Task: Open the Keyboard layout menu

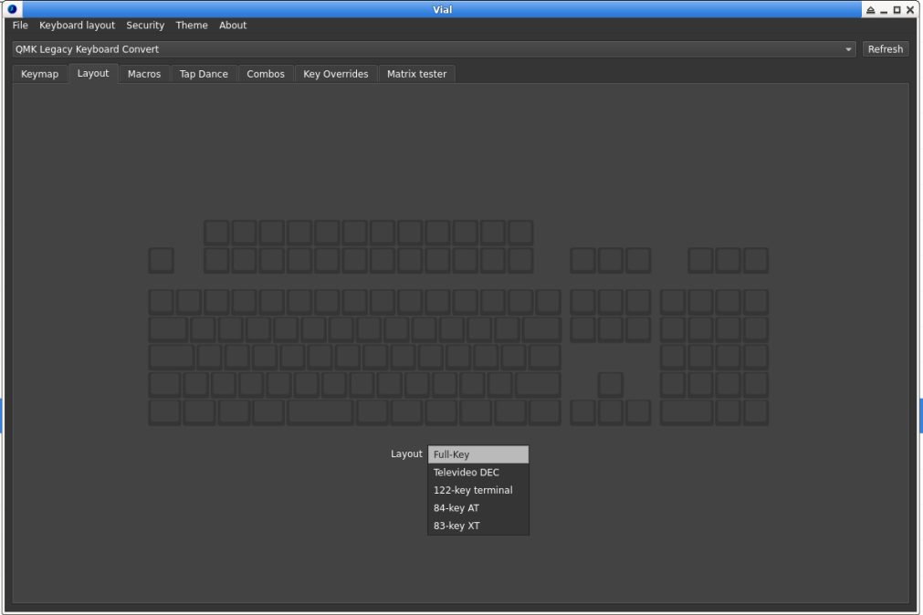Action: 77,25
